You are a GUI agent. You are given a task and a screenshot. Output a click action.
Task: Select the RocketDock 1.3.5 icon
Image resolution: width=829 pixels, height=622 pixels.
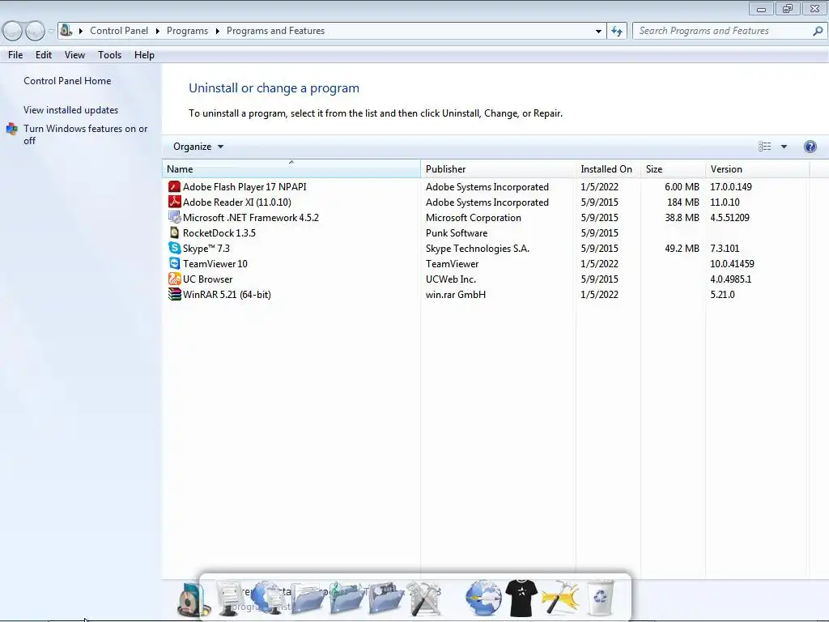tap(174, 232)
